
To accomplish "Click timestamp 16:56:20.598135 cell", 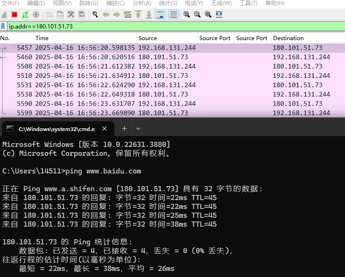I will (85, 48).
